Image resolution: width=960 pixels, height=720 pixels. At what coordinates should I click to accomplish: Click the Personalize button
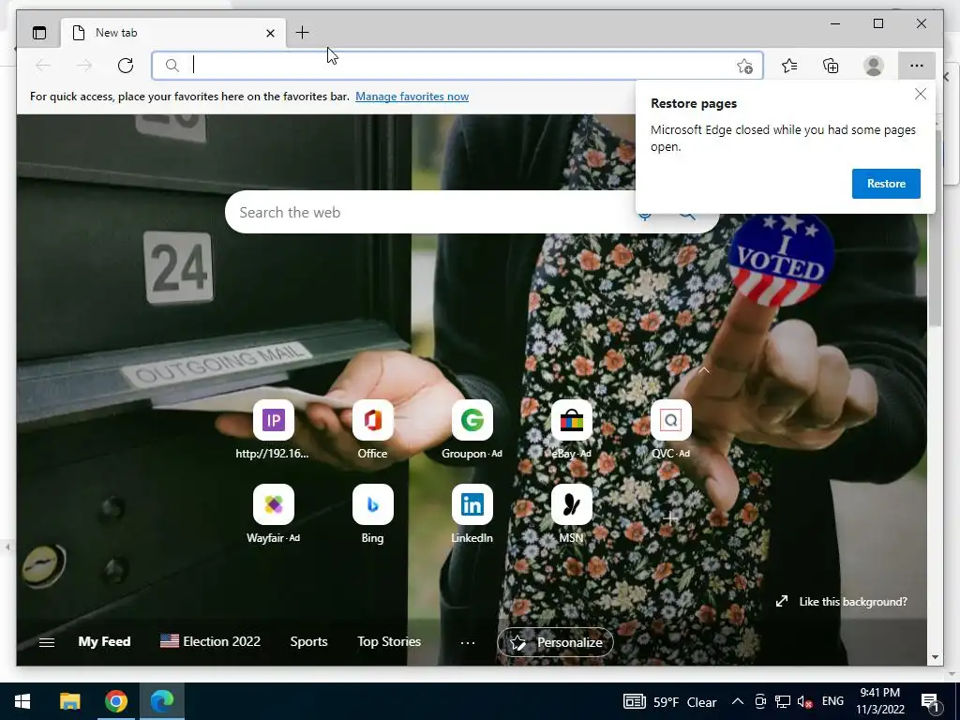(555, 642)
